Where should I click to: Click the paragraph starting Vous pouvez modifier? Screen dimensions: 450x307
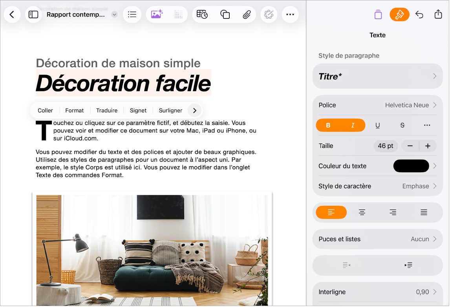(146, 164)
